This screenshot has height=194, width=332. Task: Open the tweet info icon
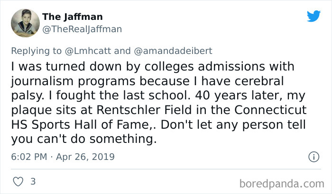(x=313, y=156)
